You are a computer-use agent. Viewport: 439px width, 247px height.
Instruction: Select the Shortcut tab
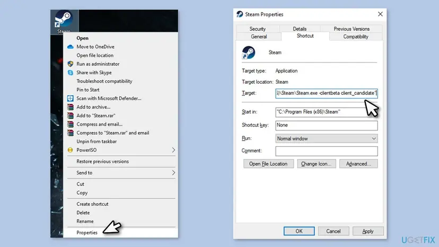point(305,36)
